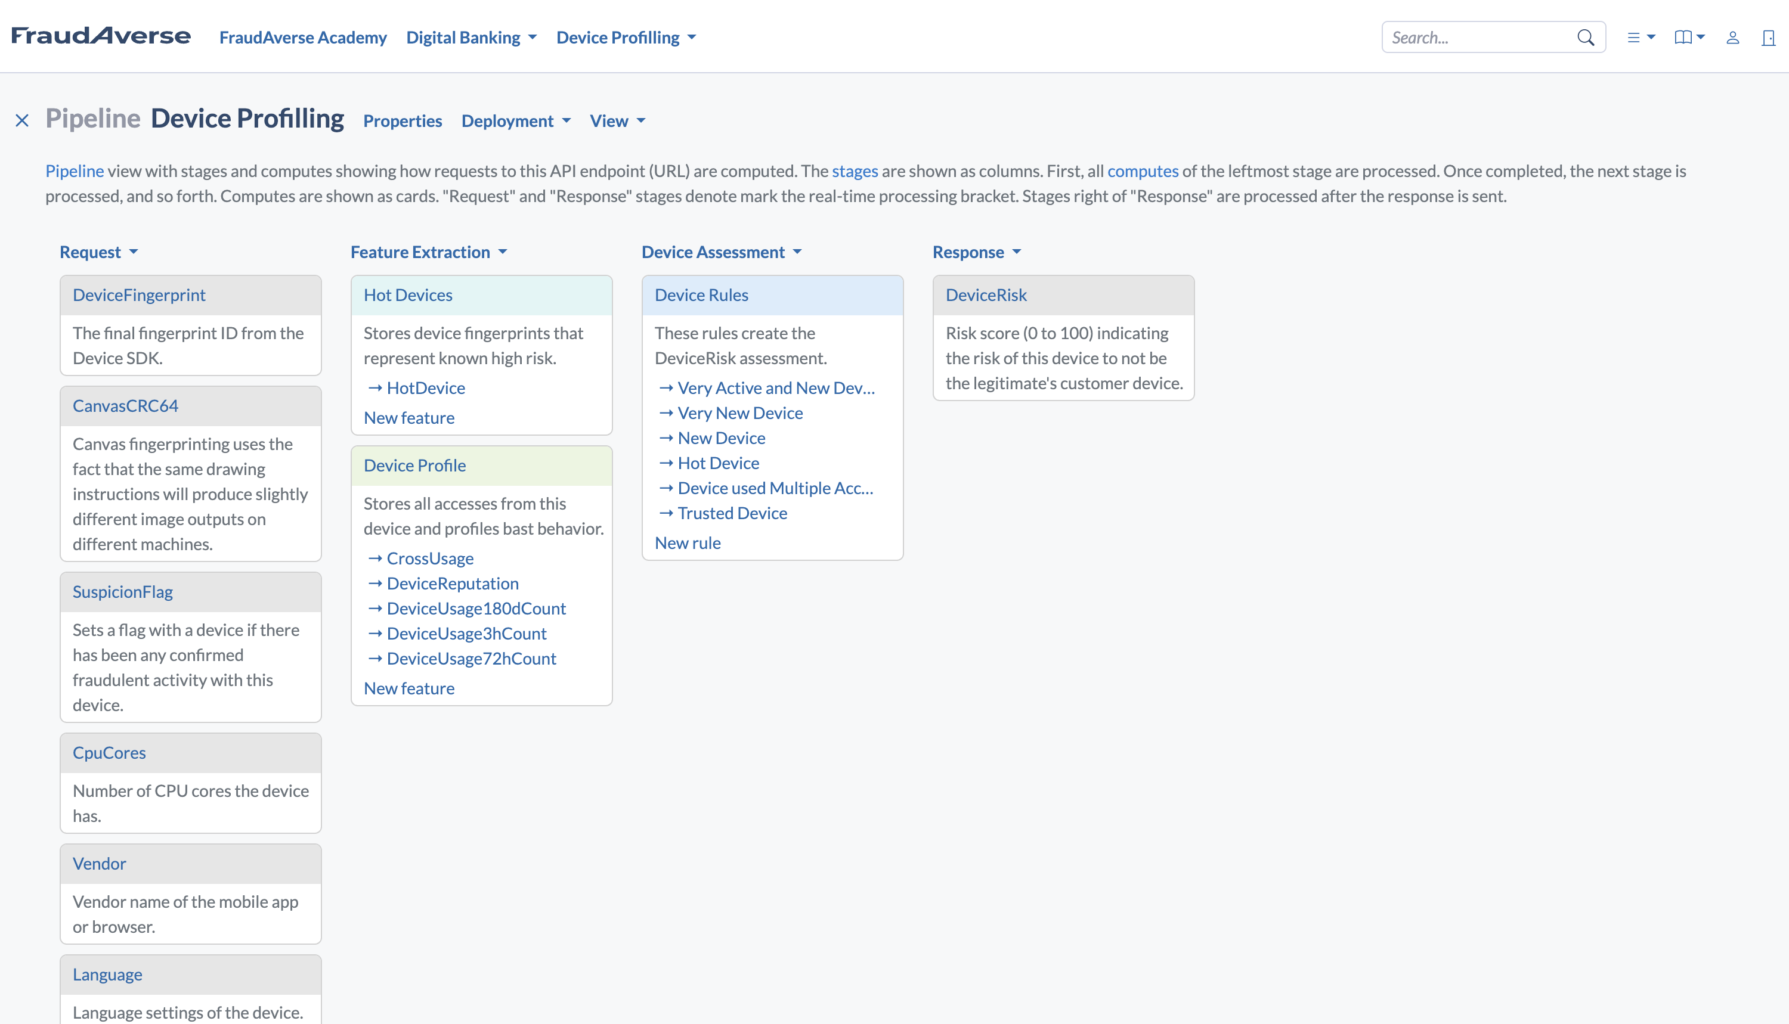Image resolution: width=1789 pixels, height=1024 pixels.
Task: Expand the Feature Extraction stage menu
Action: pyautogui.click(x=428, y=252)
